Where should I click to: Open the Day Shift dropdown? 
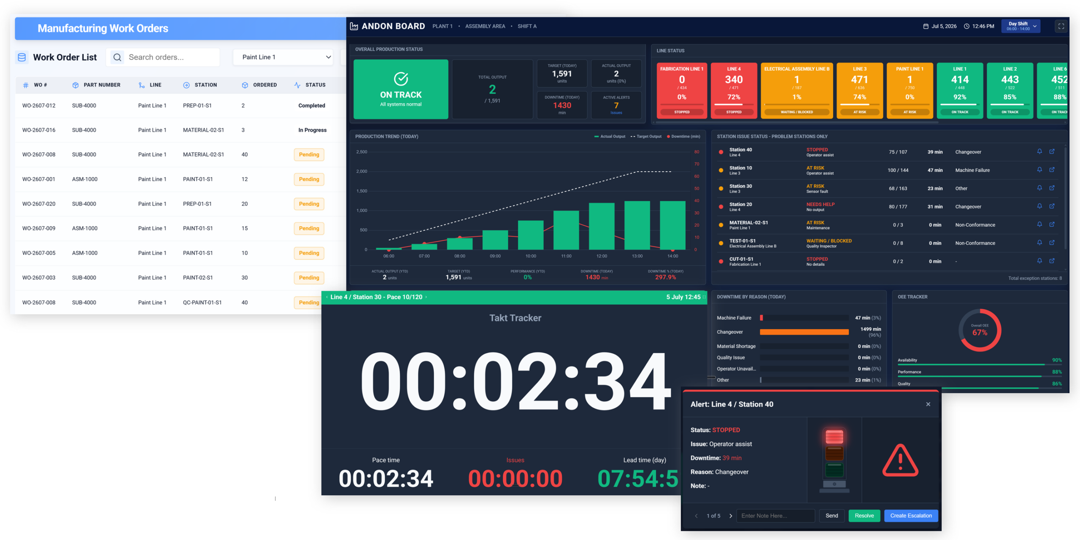(1021, 26)
